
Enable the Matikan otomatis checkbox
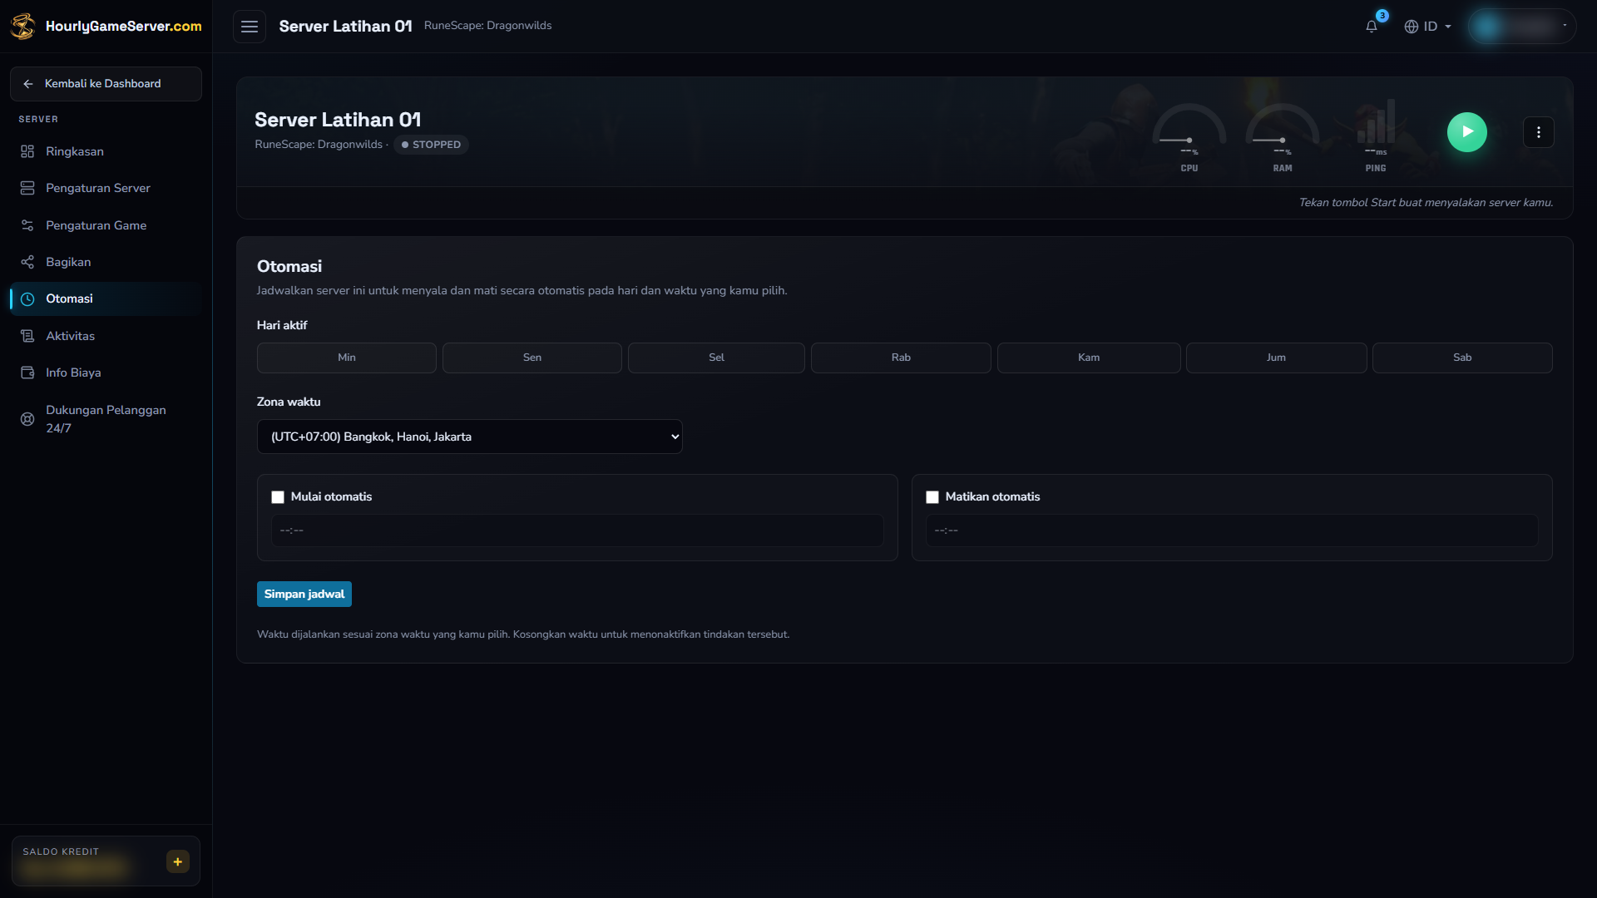click(x=932, y=497)
